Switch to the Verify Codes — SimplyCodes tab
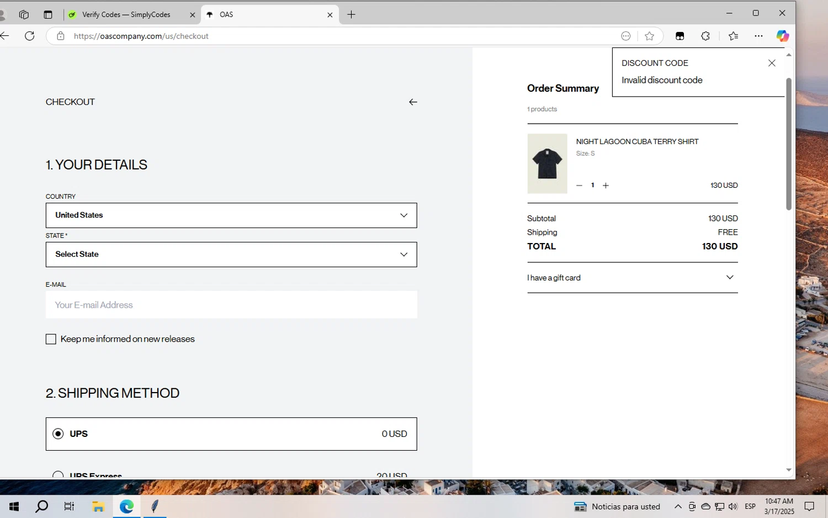The image size is (828, 518). 131,14
